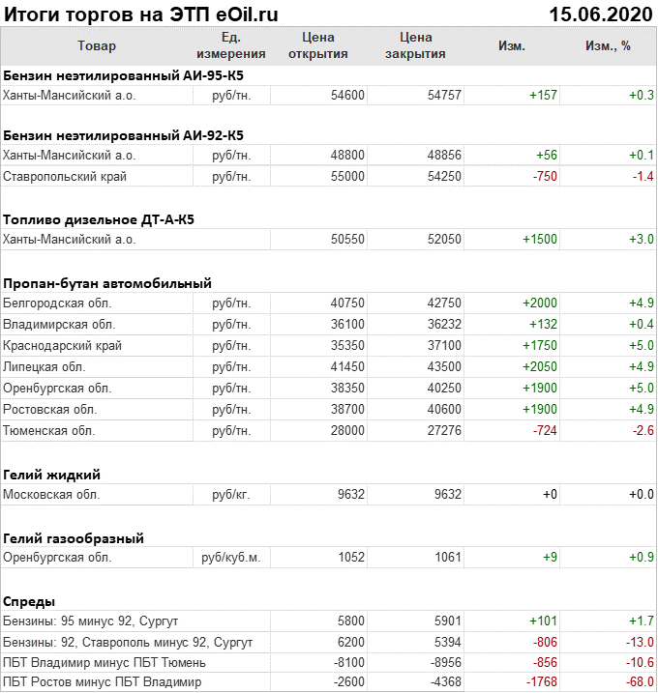Click the 'Товар' column header
This screenshot has width=658, height=693.
(x=96, y=45)
